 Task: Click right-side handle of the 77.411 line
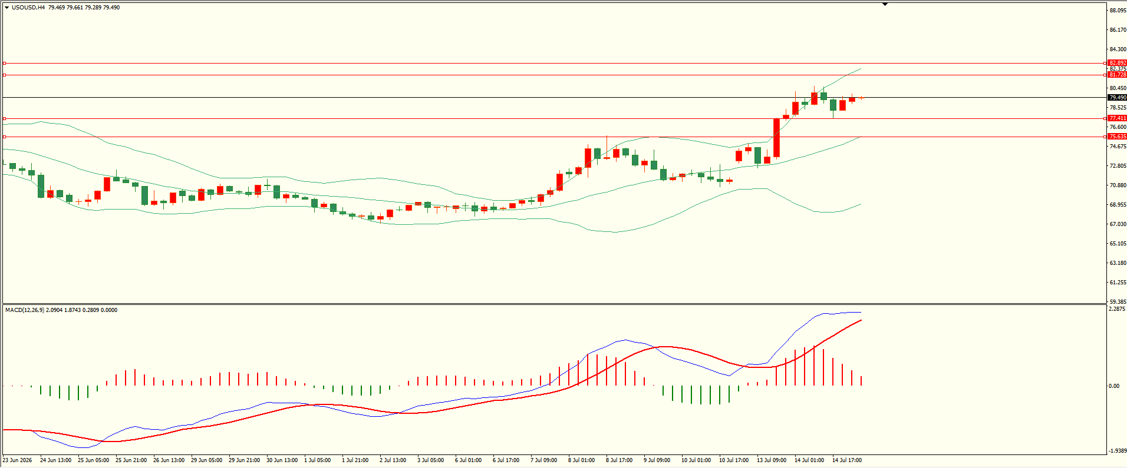click(1105, 118)
